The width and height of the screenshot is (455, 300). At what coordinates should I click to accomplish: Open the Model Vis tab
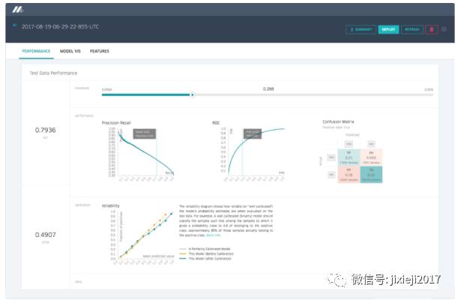70,51
